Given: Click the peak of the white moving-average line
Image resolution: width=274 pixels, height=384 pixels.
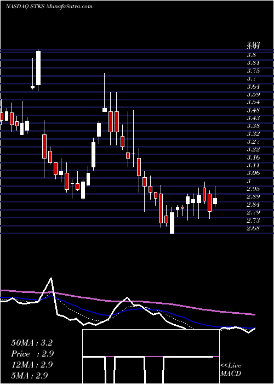Looking at the screenshot, I should pyautogui.click(x=51, y=278).
